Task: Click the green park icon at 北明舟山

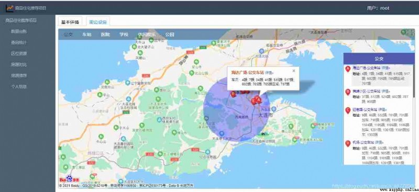Action: (107, 82)
